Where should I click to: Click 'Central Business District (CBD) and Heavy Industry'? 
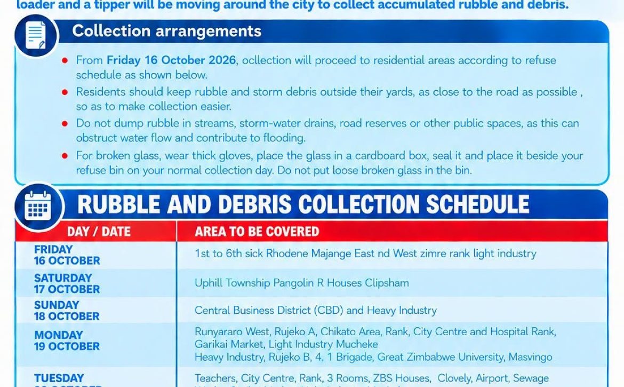(x=316, y=310)
